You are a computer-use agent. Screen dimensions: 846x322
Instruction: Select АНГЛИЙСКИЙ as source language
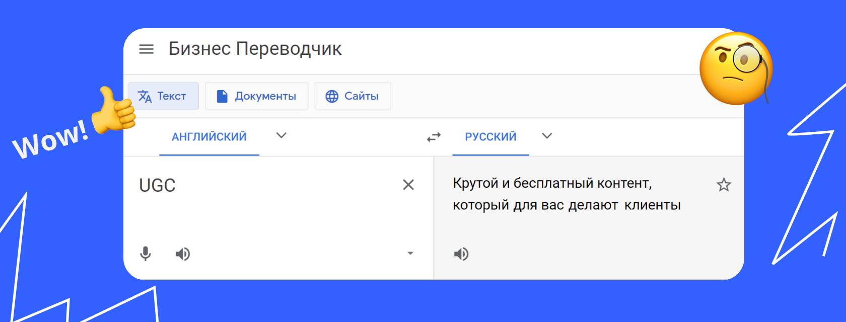pyautogui.click(x=209, y=136)
